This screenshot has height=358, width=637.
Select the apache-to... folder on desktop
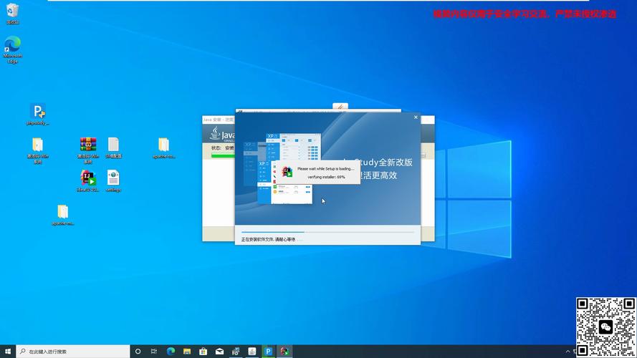[x=163, y=147]
